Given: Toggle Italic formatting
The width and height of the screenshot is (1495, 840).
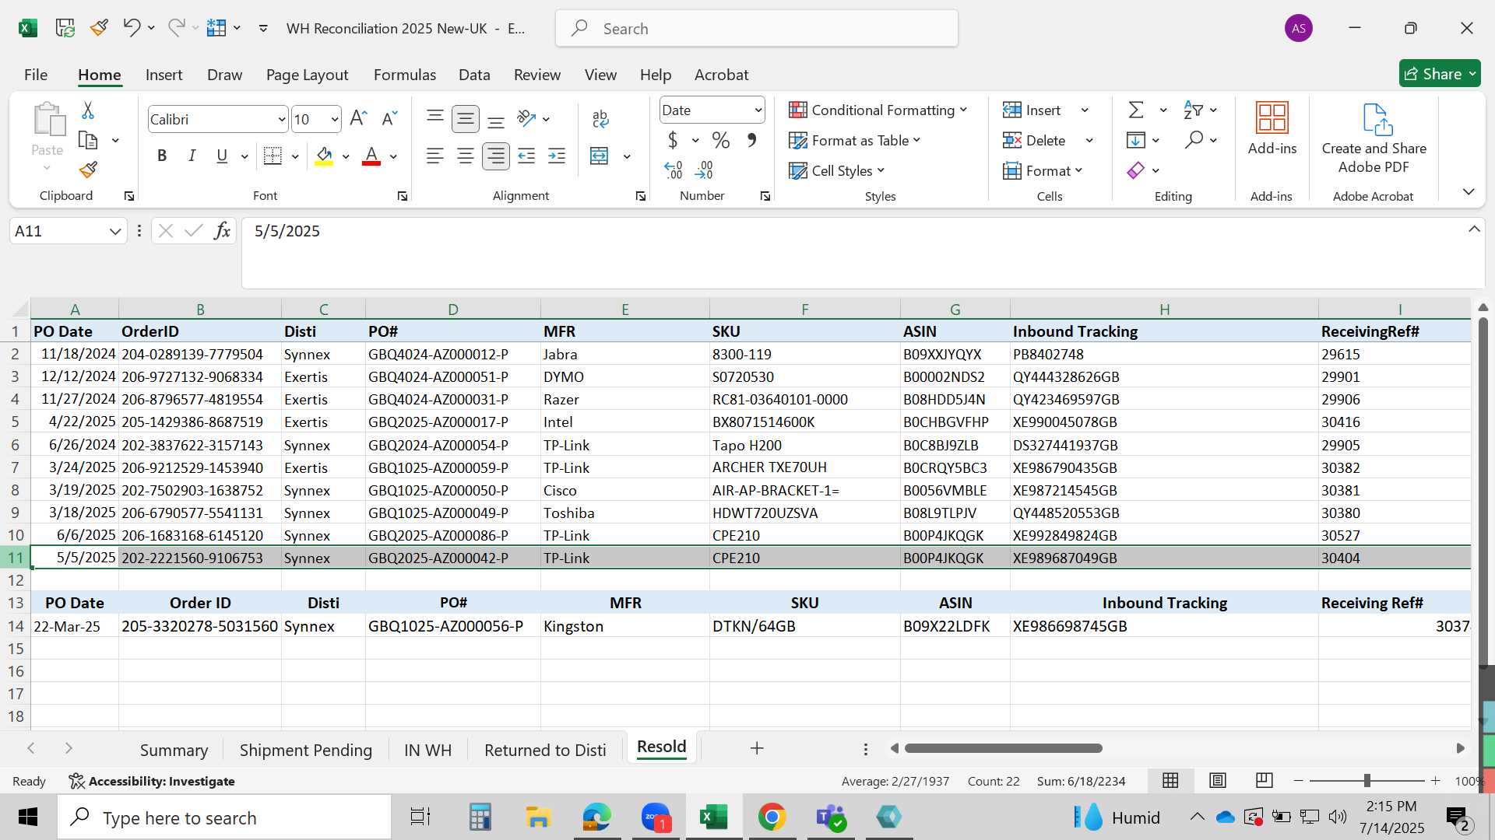Looking at the screenshot, I should point(192,156).
